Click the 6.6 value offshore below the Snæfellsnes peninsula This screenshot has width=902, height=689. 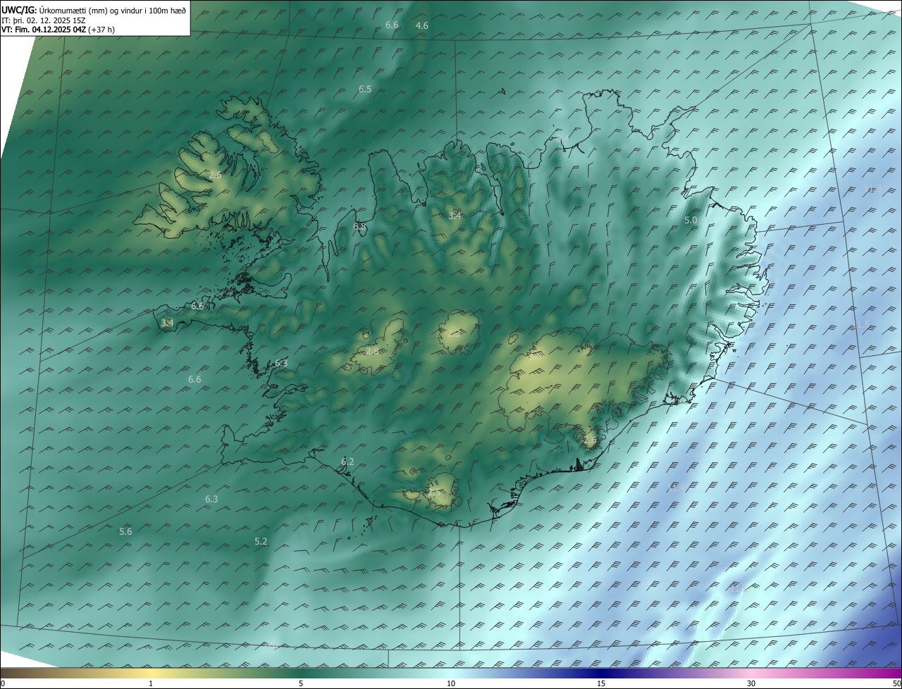(x=194, y=380)
